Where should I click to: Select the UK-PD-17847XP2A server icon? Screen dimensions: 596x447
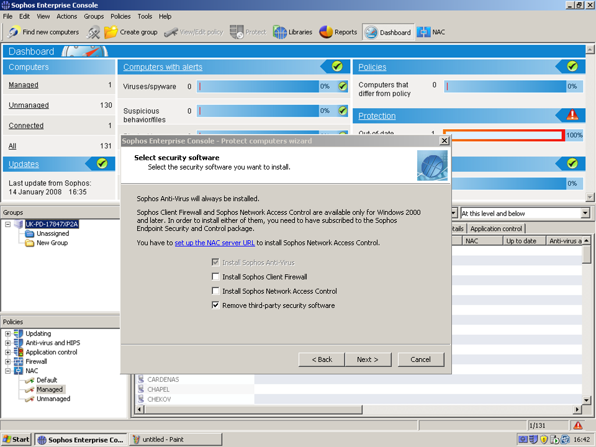pos(19,224)
